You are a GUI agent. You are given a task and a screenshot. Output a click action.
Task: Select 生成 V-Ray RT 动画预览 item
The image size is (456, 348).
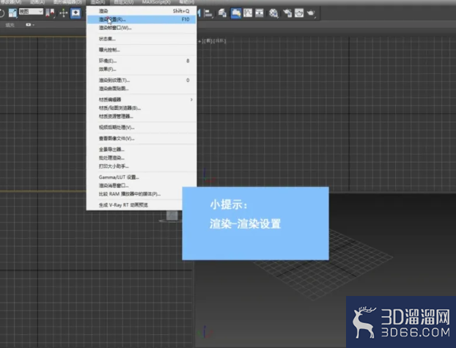[x=135, y=205]
